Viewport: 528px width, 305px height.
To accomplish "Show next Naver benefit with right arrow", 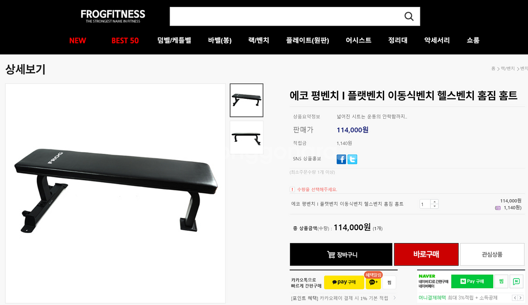I will point(521,298).
